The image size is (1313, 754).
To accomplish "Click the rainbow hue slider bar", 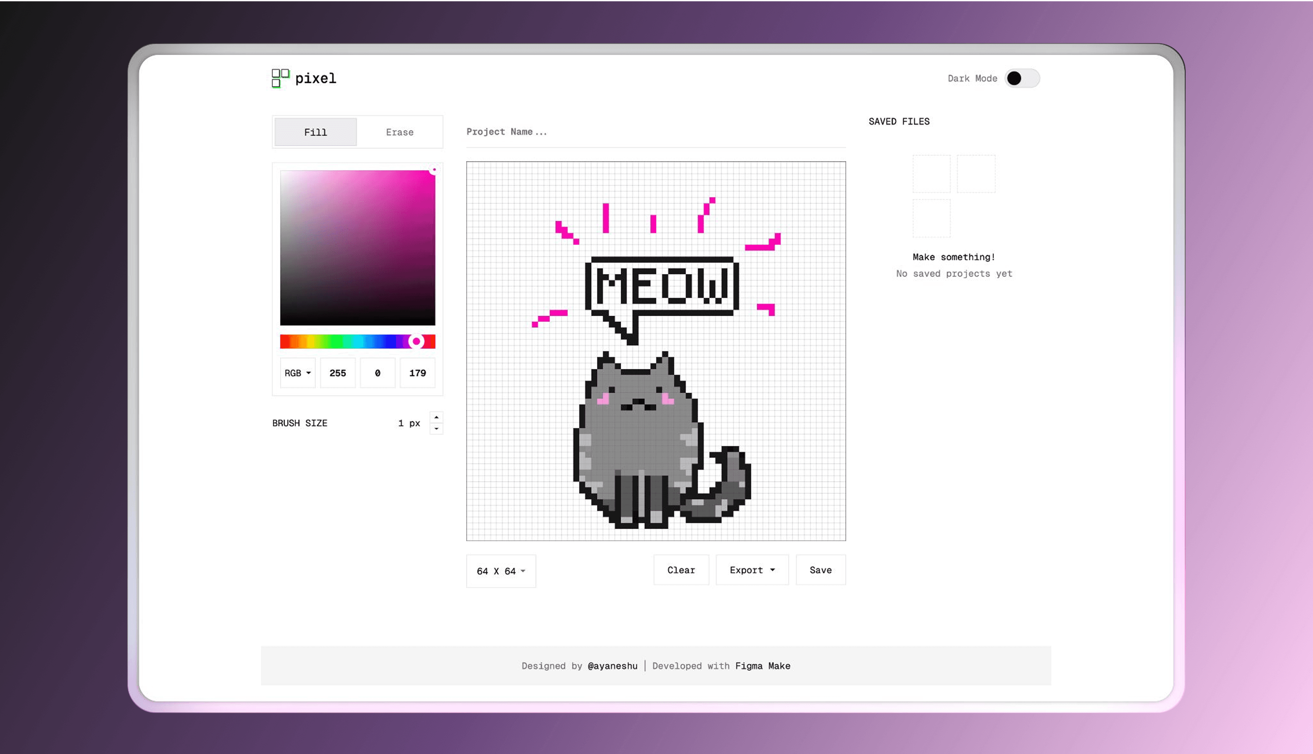I will pos(357,341).
